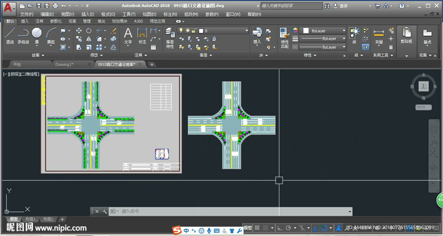The height and width of the screenshot is (236, 443).
Task: Select the Circle (圆) tool
Action: 37,36
